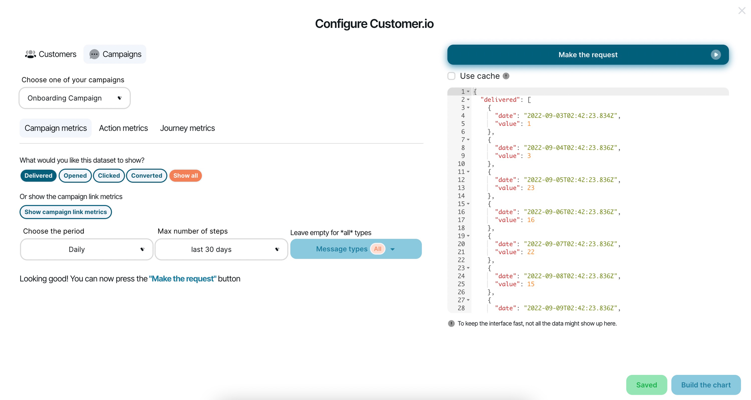Screen dimensions: 751x400
Task: Select the Customers people icon
Action: pos(30,54)
